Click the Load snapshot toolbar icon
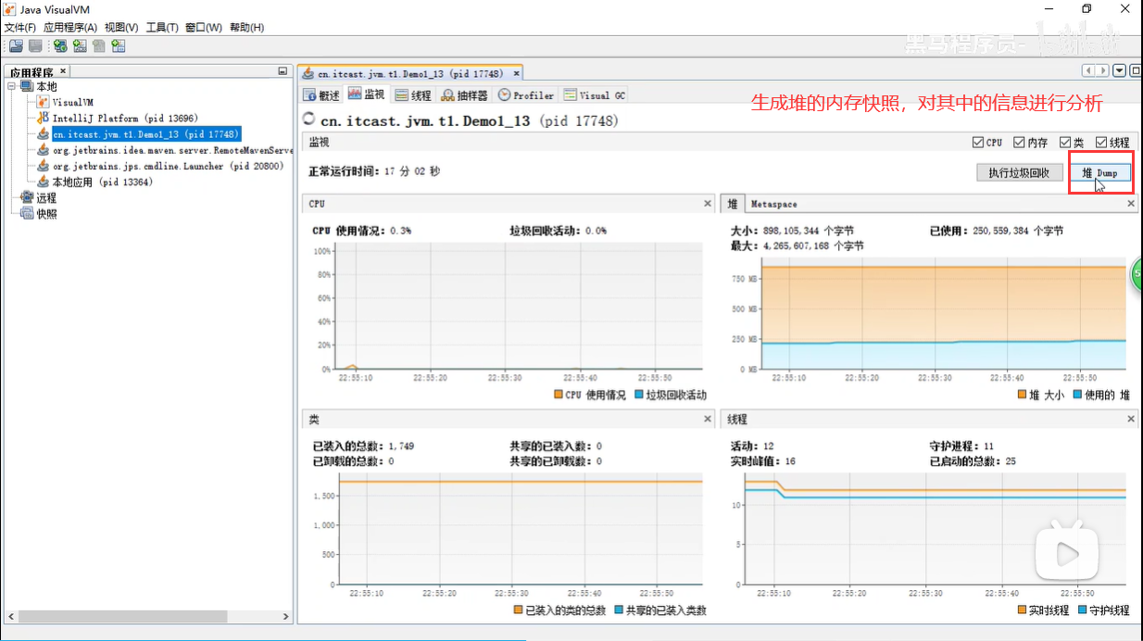Viewport: 1143px width, 641px height. pyautogui.click(x=16, y=45)
